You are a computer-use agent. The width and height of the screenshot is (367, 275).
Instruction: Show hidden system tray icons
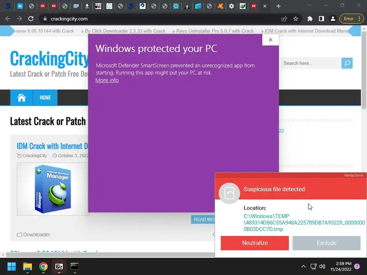(303, 266)
